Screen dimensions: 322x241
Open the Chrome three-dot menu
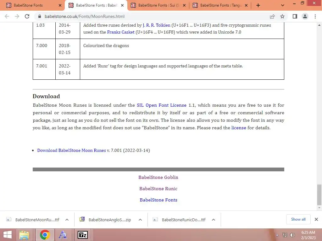click(315, 16)
